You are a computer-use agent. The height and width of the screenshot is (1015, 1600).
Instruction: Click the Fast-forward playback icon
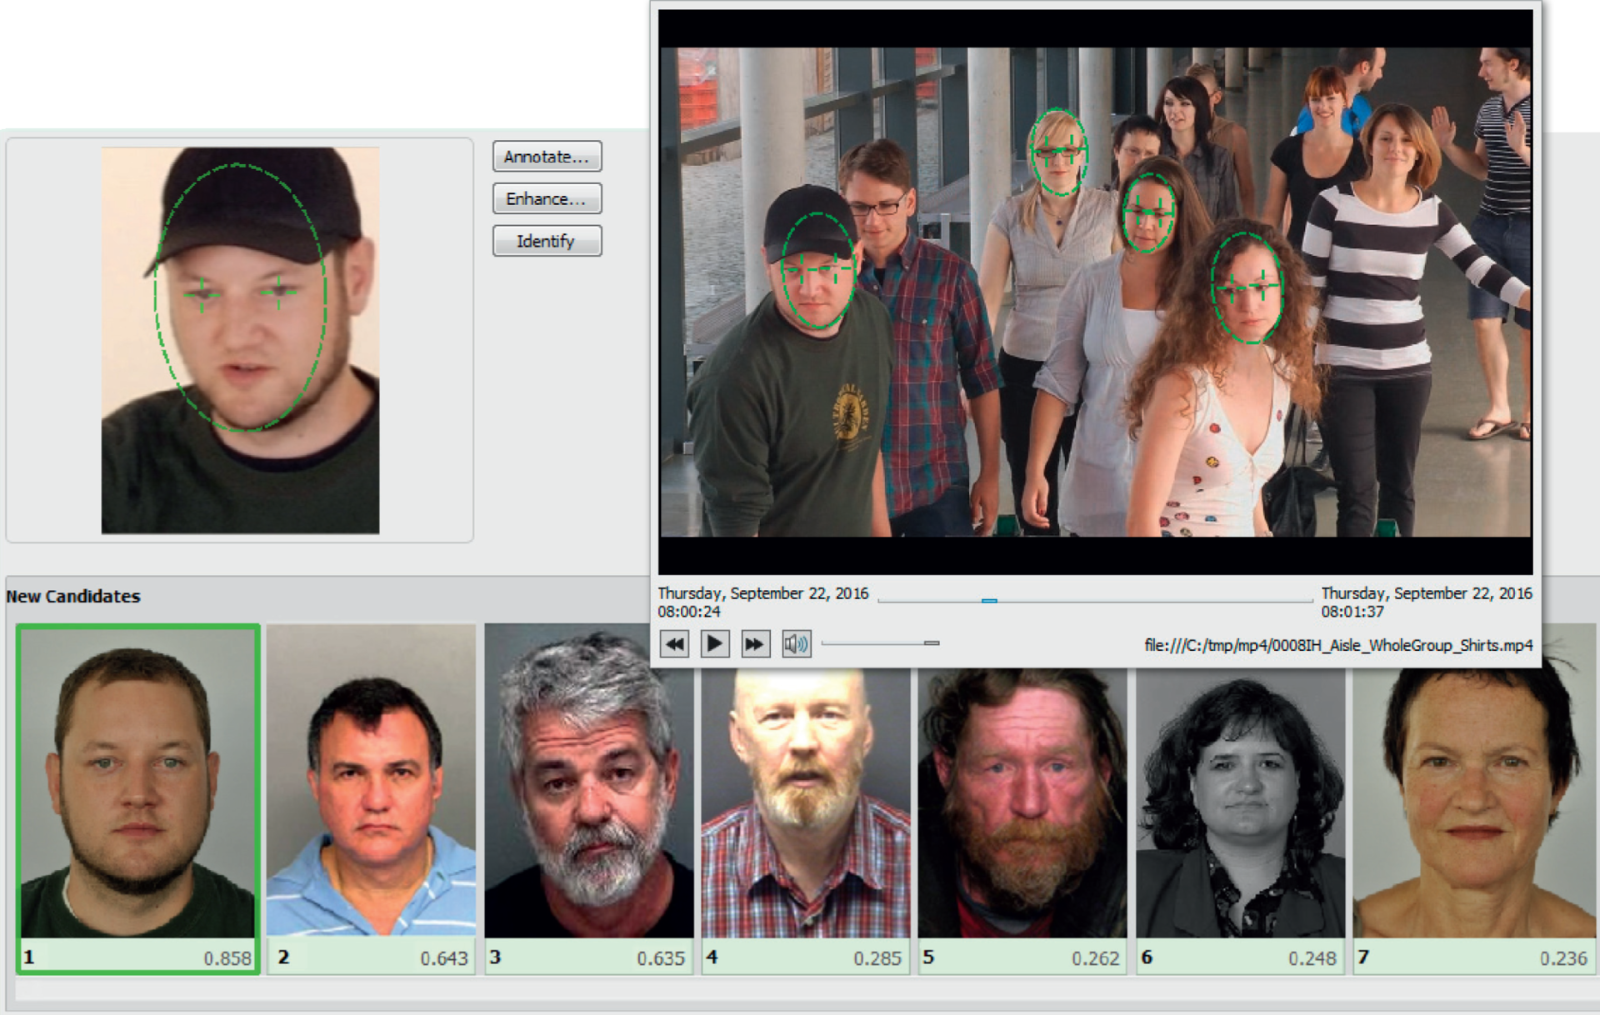coord(753,643)
